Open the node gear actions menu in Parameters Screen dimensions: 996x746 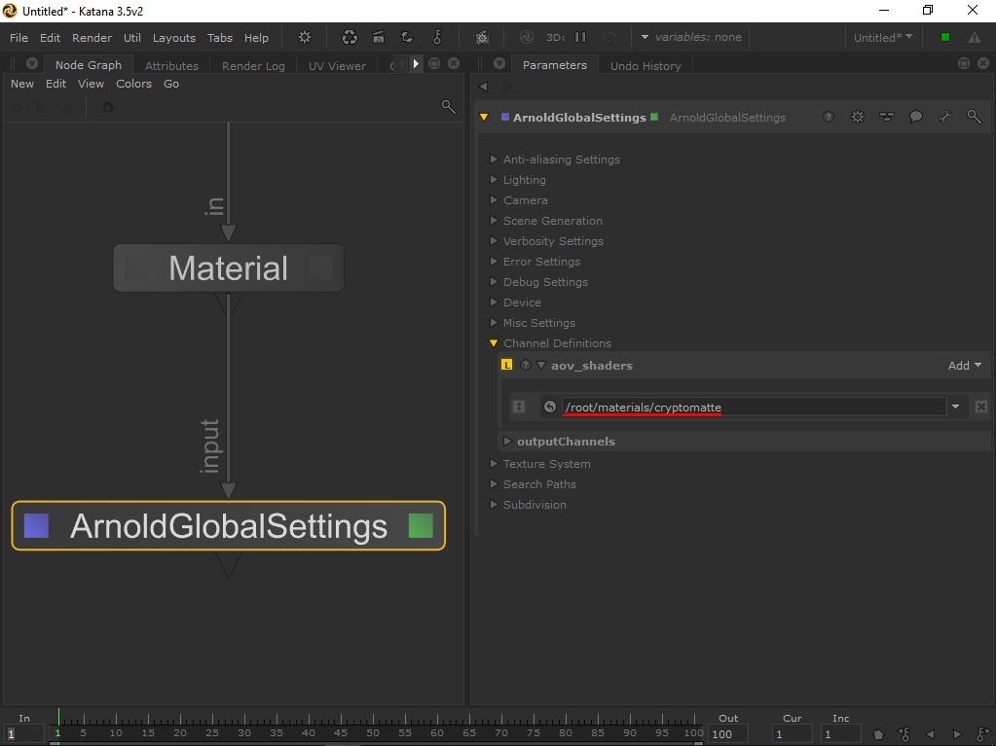pos(858,117)
